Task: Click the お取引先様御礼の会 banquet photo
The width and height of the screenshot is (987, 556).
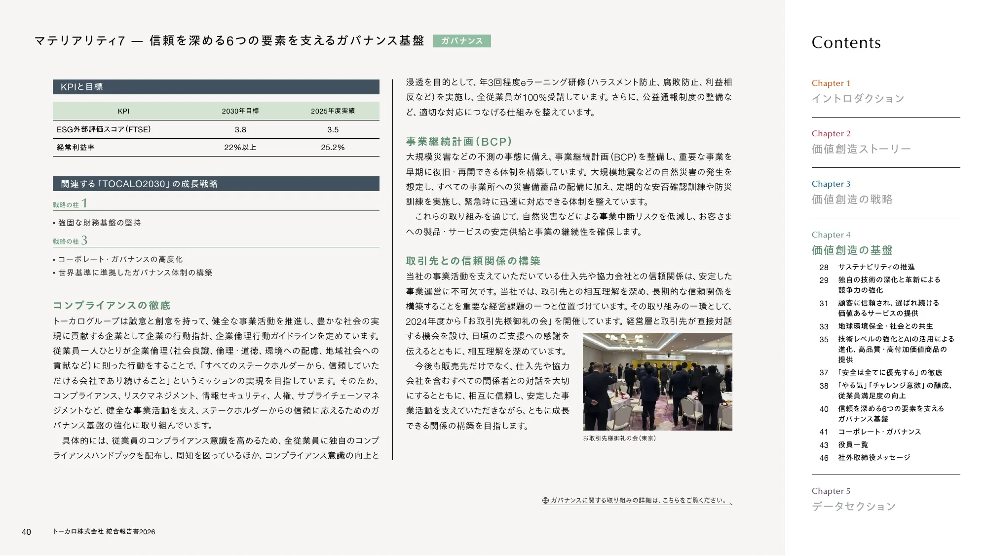Action: pyautogui.click(x=657, y=382)
